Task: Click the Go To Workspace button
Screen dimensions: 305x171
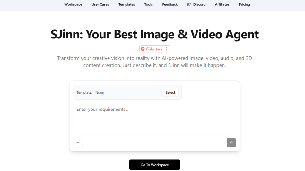Action: tap(154, 165)
